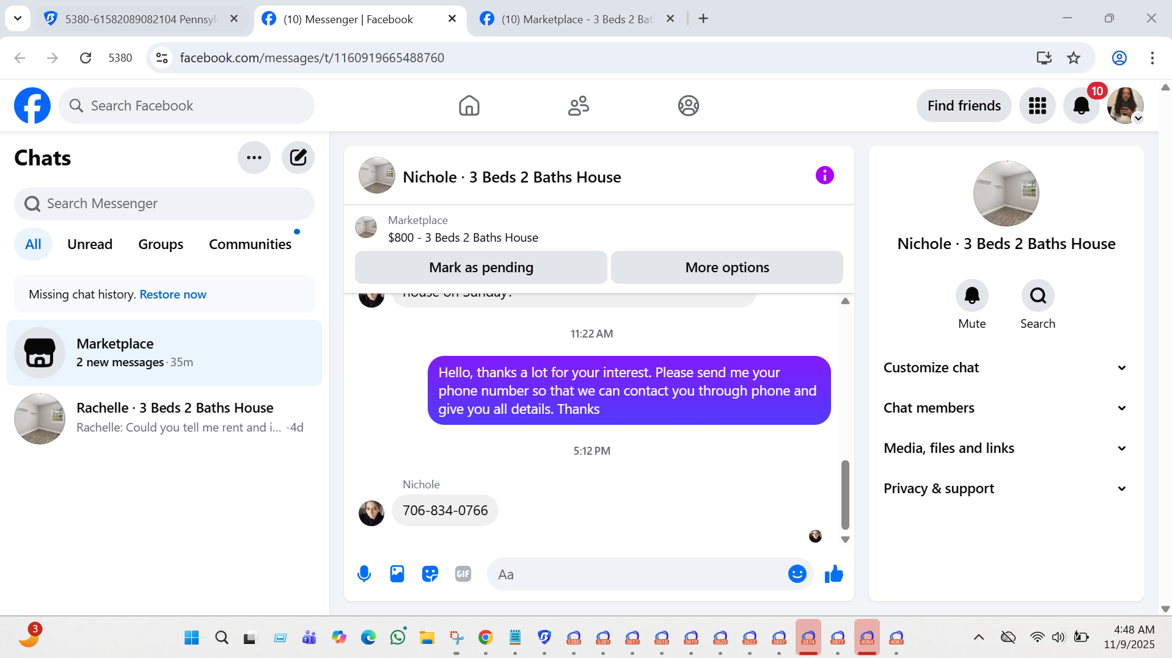Screen dimensions: 1172x658
Task: Show hidden system tray icons chevron
Action: [x=978, y=637]
